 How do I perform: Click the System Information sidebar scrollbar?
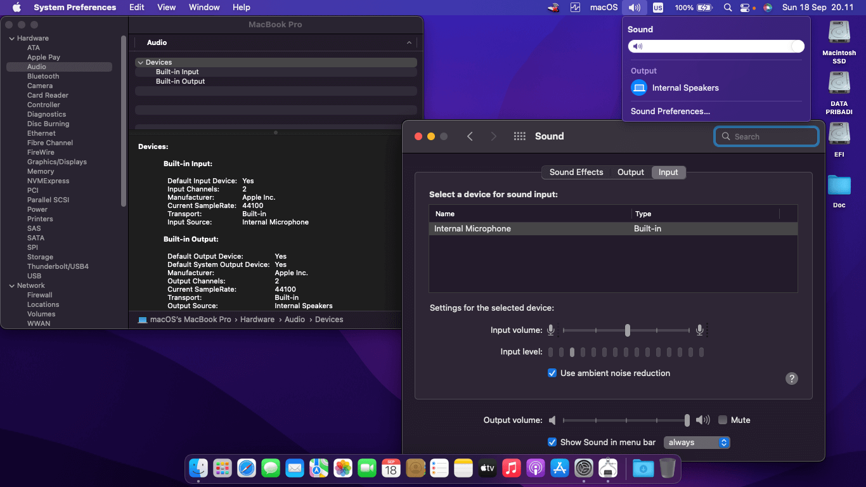[124, 120]
